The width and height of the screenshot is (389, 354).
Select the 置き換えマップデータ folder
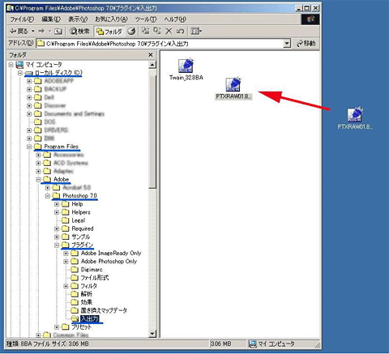104,310
